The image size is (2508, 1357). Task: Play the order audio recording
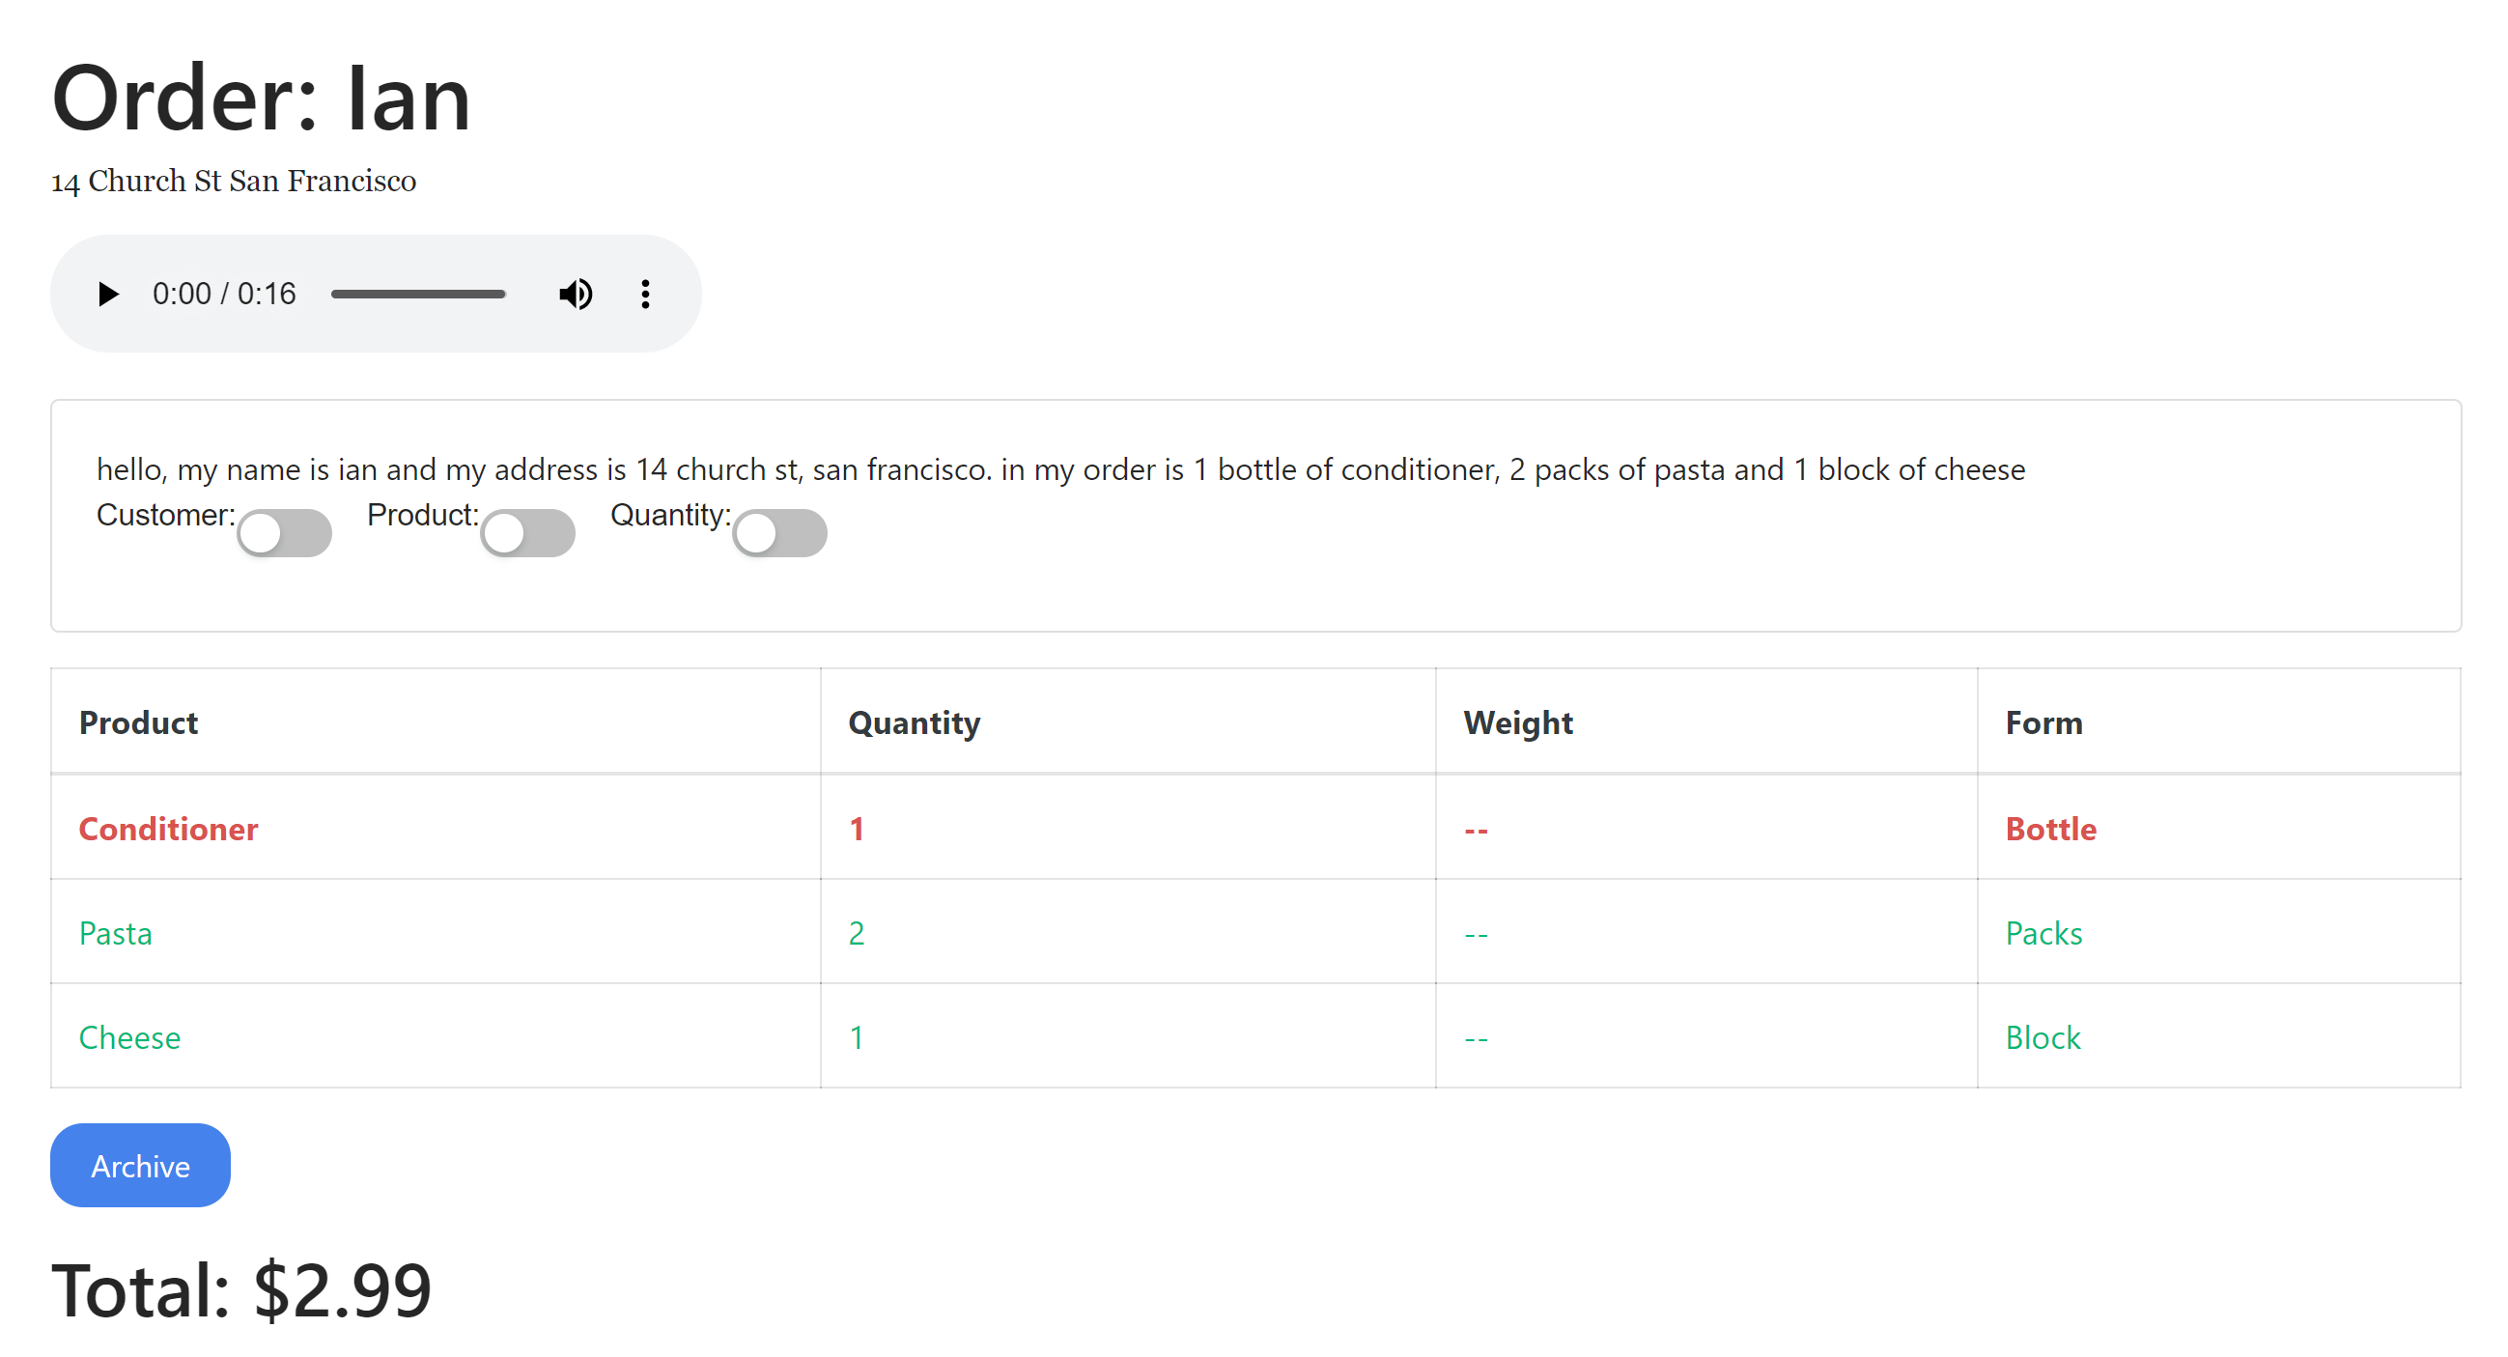(107, 294)
